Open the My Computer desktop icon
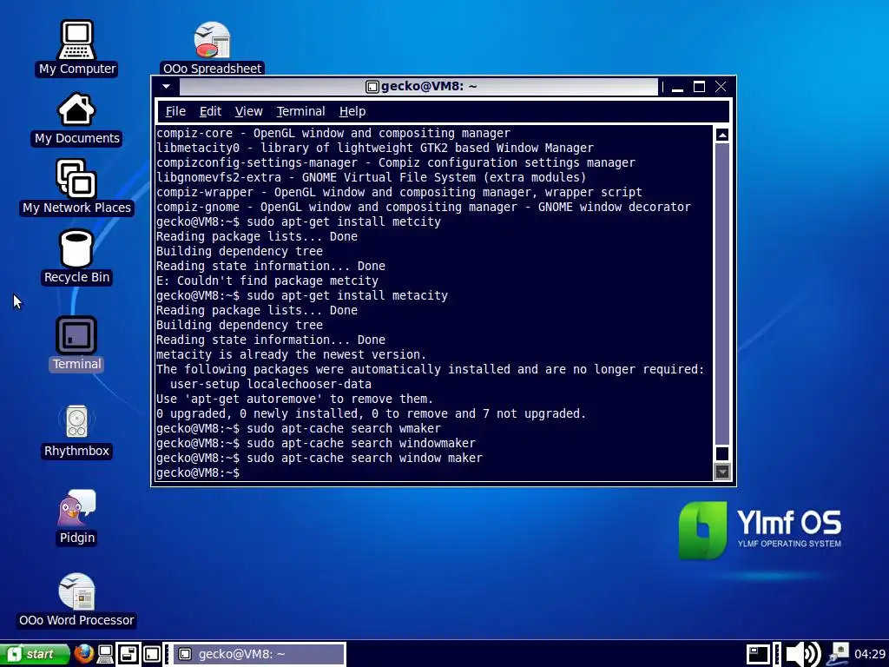Screen dimensions: 889x667 coord(76,49)
